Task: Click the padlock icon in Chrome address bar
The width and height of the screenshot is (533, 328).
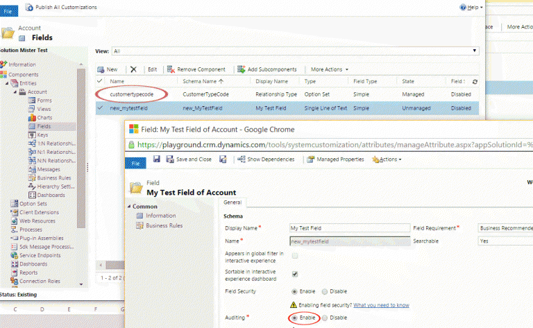Action: [131, 145]
